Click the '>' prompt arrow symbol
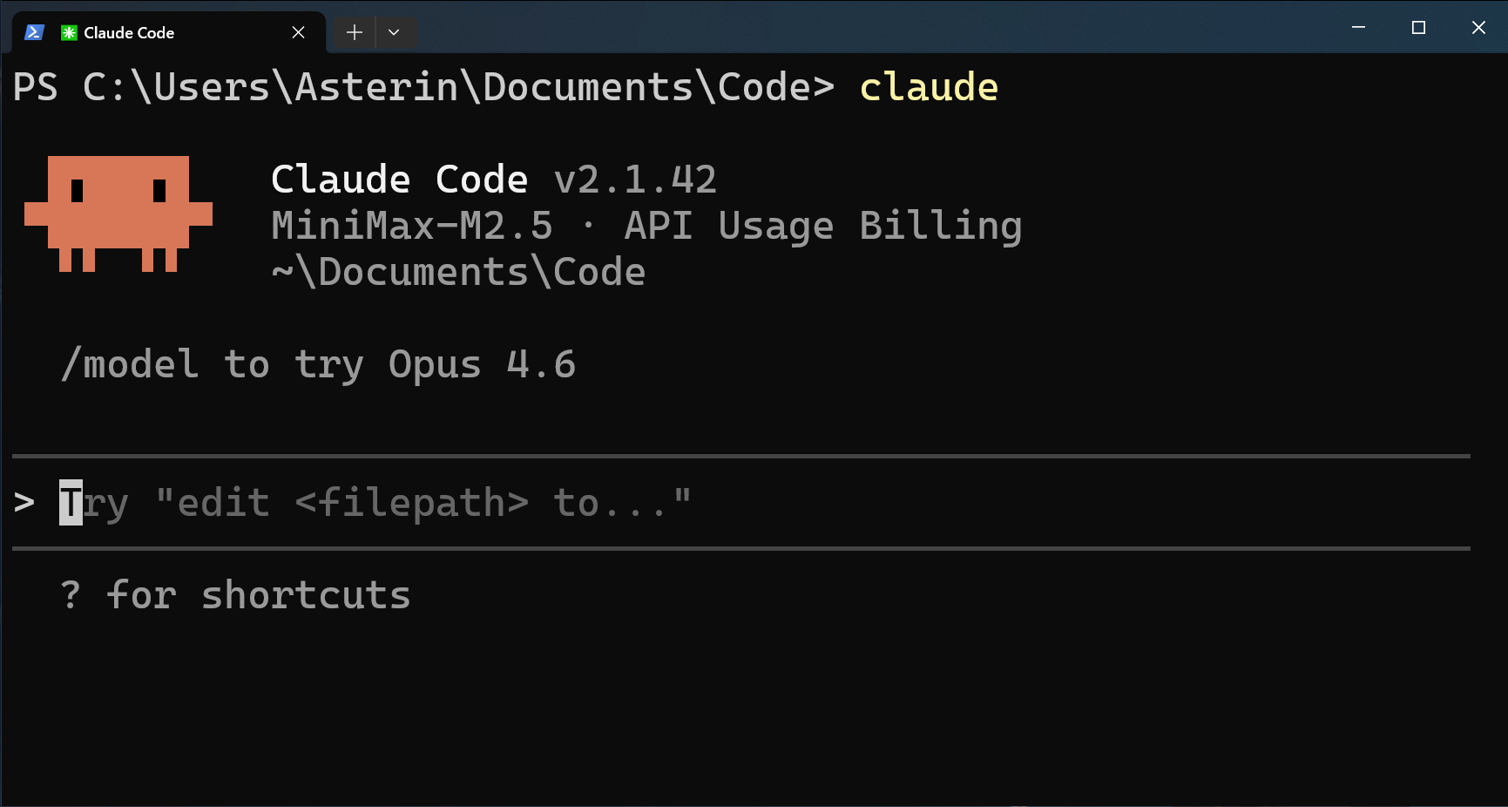Viewport: 1508px width, 807px height. coord(24,503)
